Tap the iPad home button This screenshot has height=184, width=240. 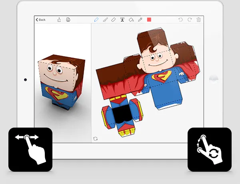214,79
